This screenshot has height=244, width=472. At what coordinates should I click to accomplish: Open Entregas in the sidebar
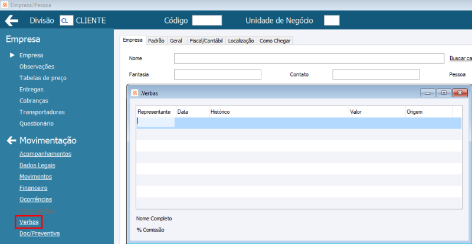[31, 90]
